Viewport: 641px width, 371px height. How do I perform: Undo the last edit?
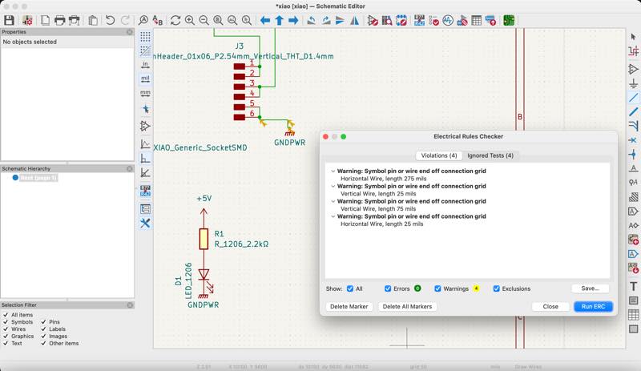coord(110,20)
